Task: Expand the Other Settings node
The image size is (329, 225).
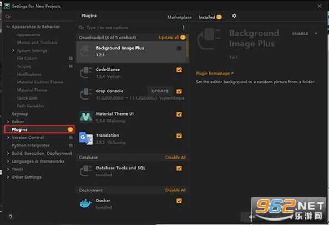Action: tap(8, 177)
